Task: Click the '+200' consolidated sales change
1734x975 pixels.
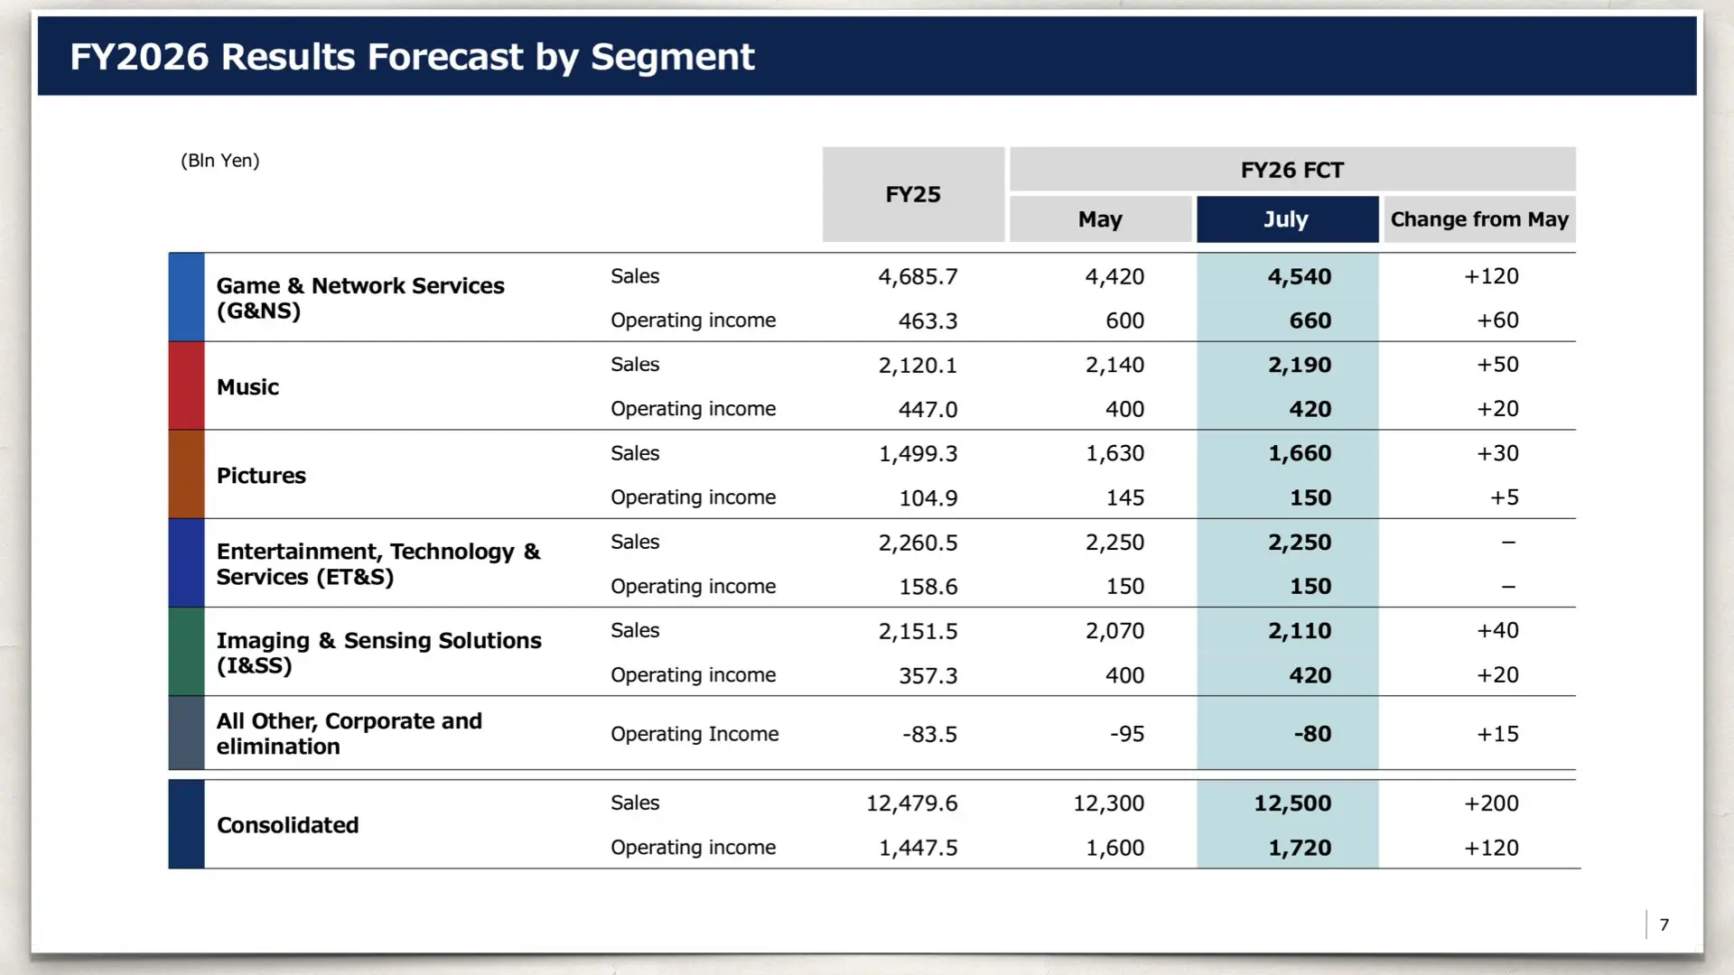Action: click(x=1491, y=803)
